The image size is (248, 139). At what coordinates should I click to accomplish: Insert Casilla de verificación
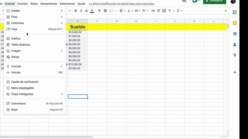(x=35, y=82)
